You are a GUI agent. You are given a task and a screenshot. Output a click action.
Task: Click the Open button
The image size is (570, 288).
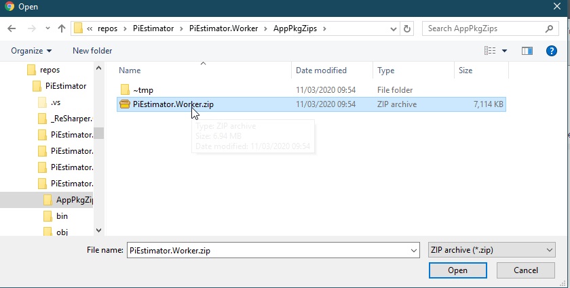coord(457,270)
